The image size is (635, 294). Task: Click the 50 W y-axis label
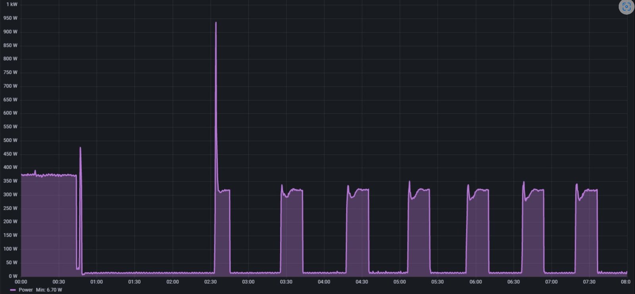[12, 263]
